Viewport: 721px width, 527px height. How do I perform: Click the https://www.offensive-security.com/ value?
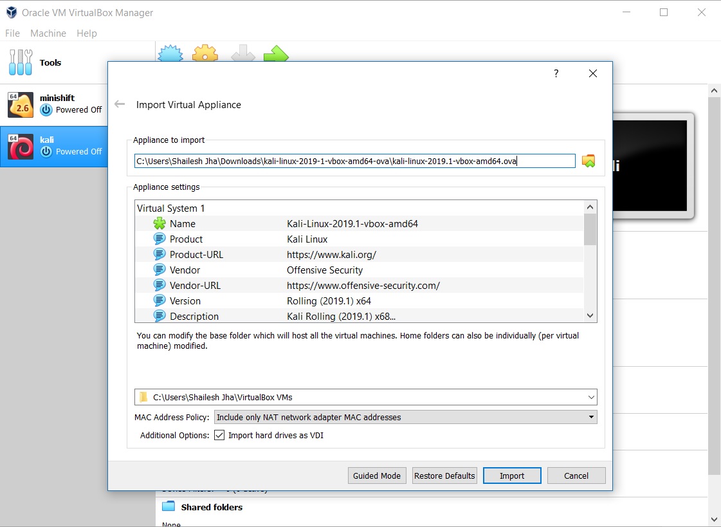point(363,285)
